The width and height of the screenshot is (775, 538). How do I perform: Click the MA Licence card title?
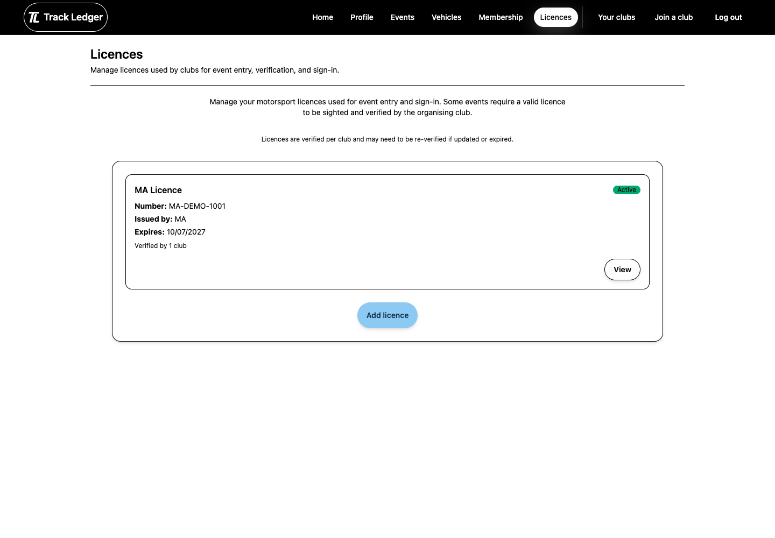tap(158, 190)
